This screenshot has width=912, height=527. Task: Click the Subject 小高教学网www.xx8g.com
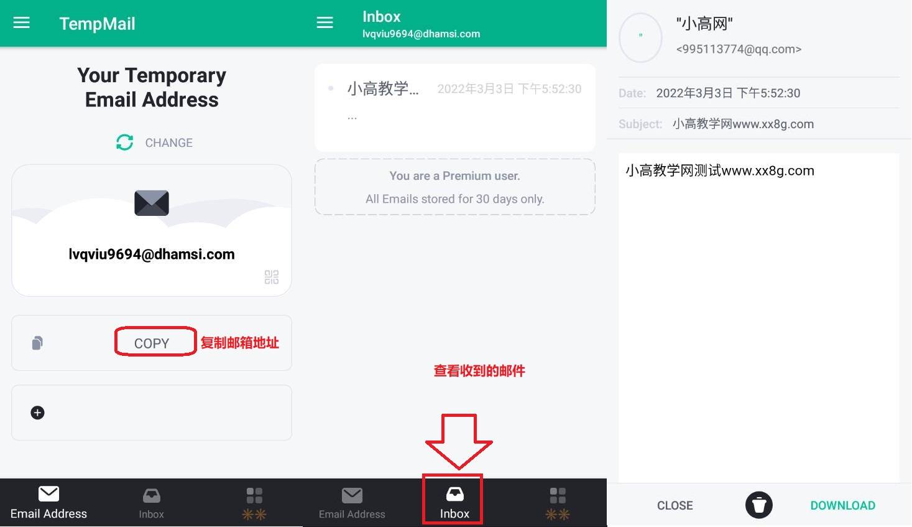743,124
